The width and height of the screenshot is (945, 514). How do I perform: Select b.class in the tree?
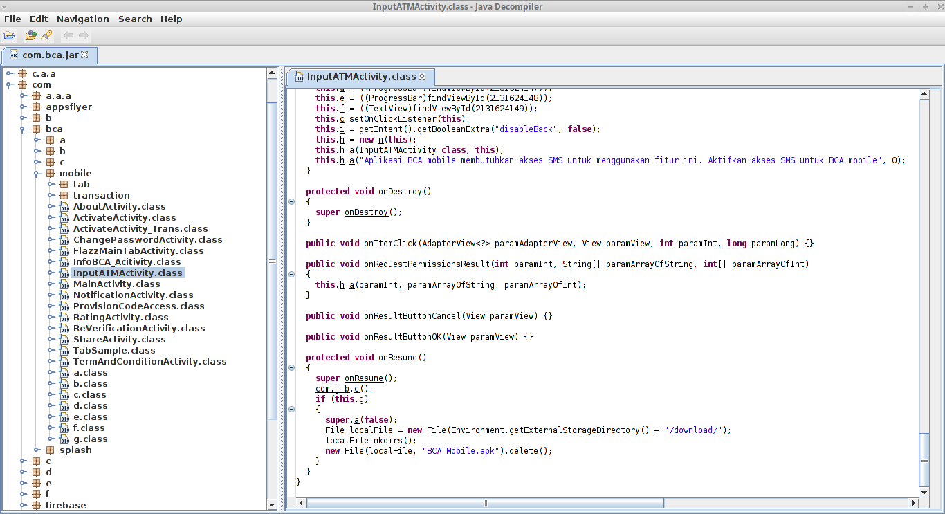coord(91,384)
